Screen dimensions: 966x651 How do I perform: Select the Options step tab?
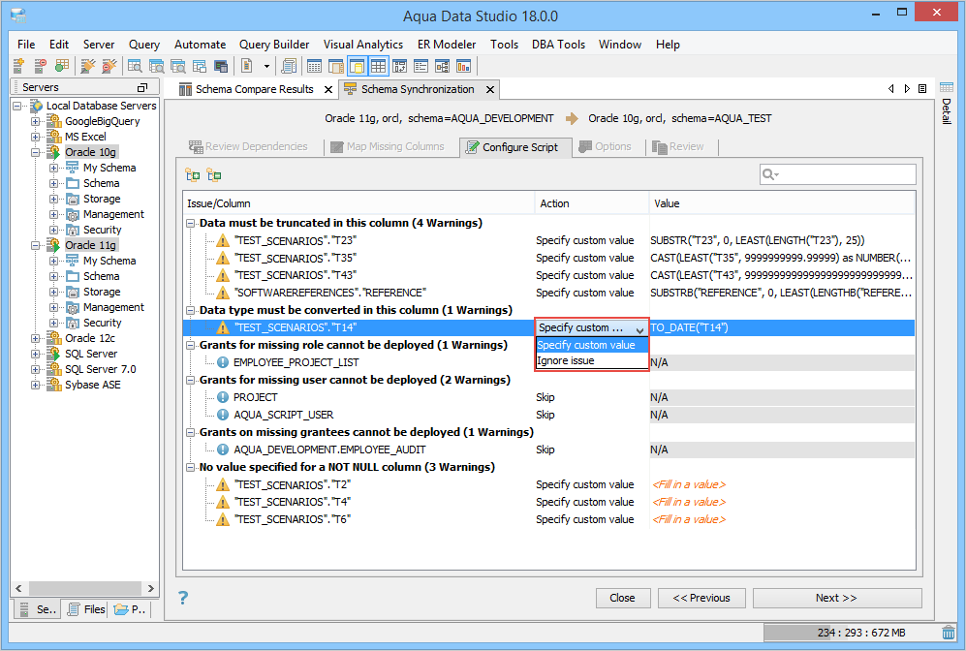pos(605,146)
